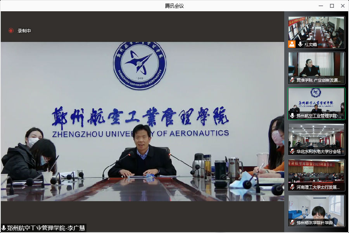The width and height of the screenshot is (349, 233).
Task: Click muted mic icon on 华北水利水电大学分会场 thumbnail
Action: point(292,151)
